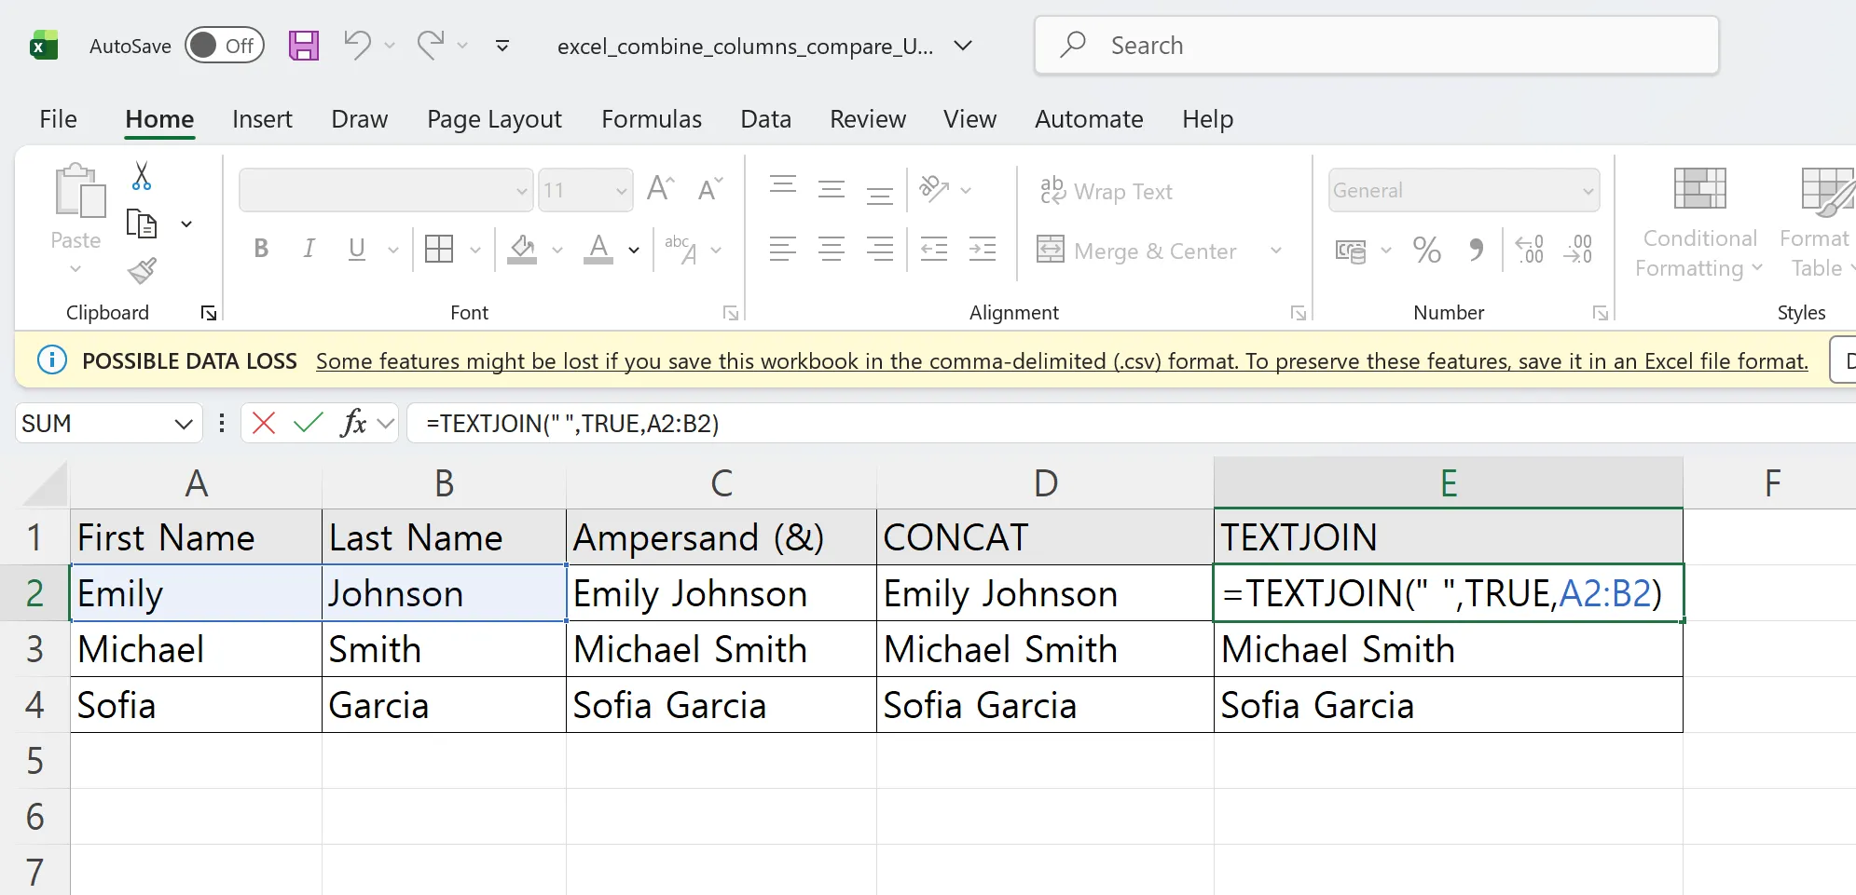The image size is (1856, 895).
Task: Save the workbook
Action: [303, 45]
